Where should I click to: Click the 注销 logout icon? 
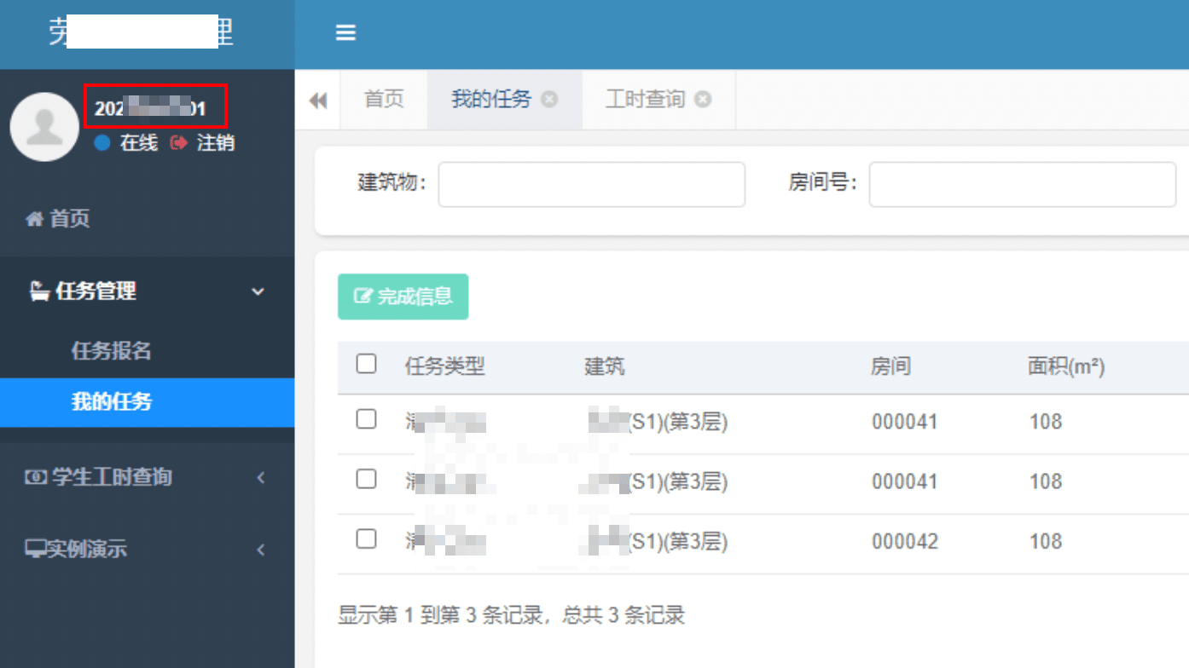178,143
